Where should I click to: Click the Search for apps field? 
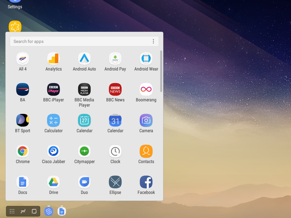(x=84, y=41)
